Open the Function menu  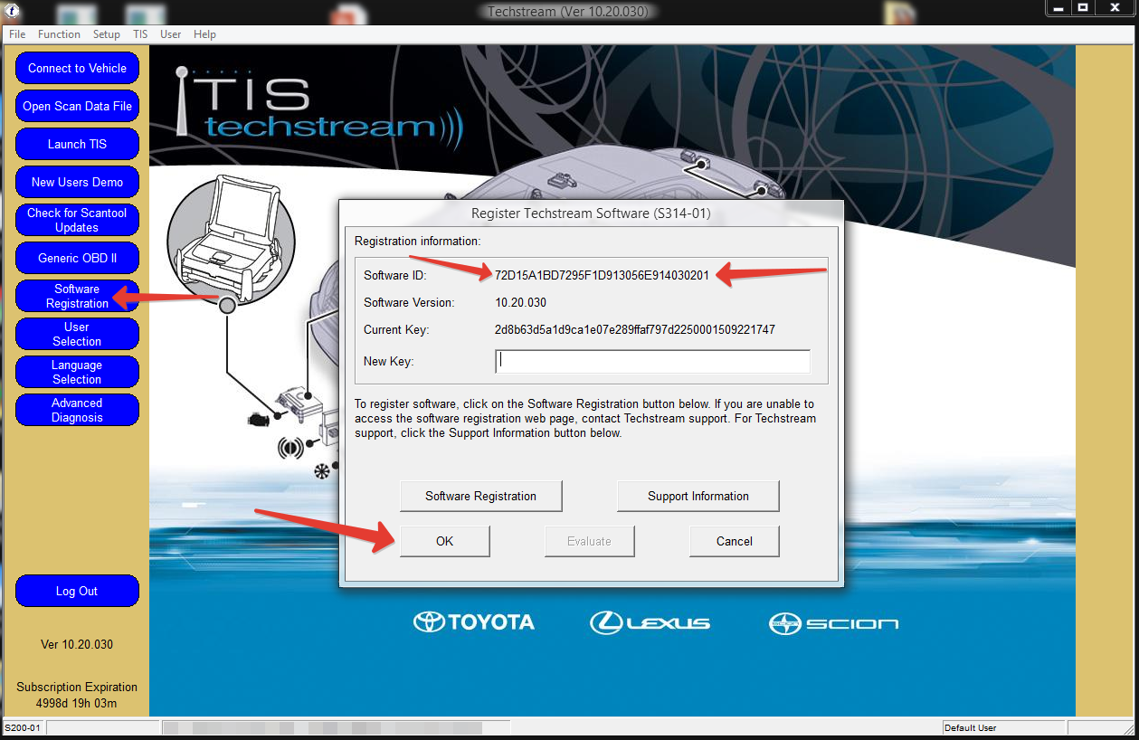click(x=59, y=34)
